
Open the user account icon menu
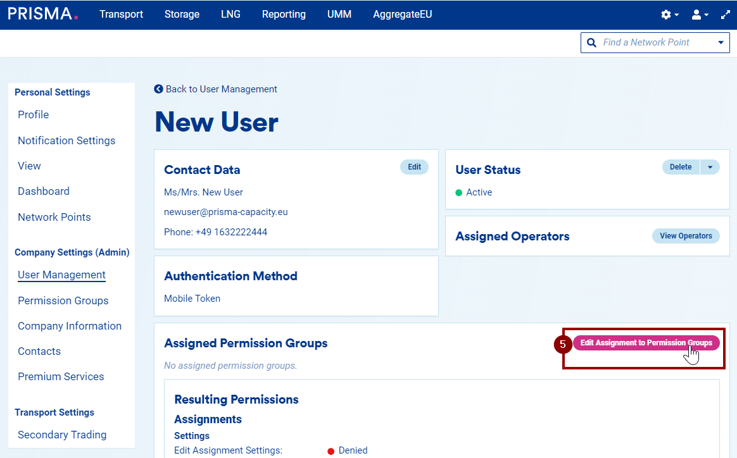(700, 15)
